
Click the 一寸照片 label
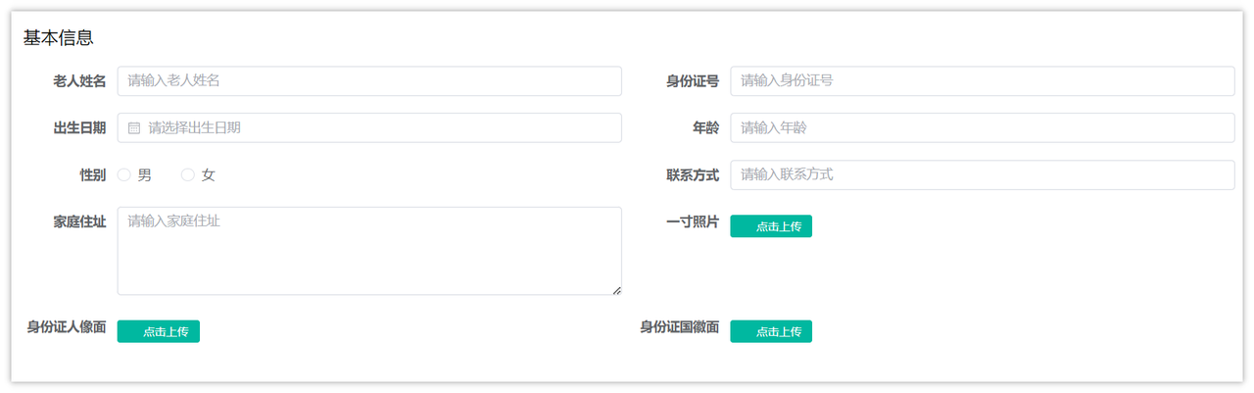click(693, 222)
